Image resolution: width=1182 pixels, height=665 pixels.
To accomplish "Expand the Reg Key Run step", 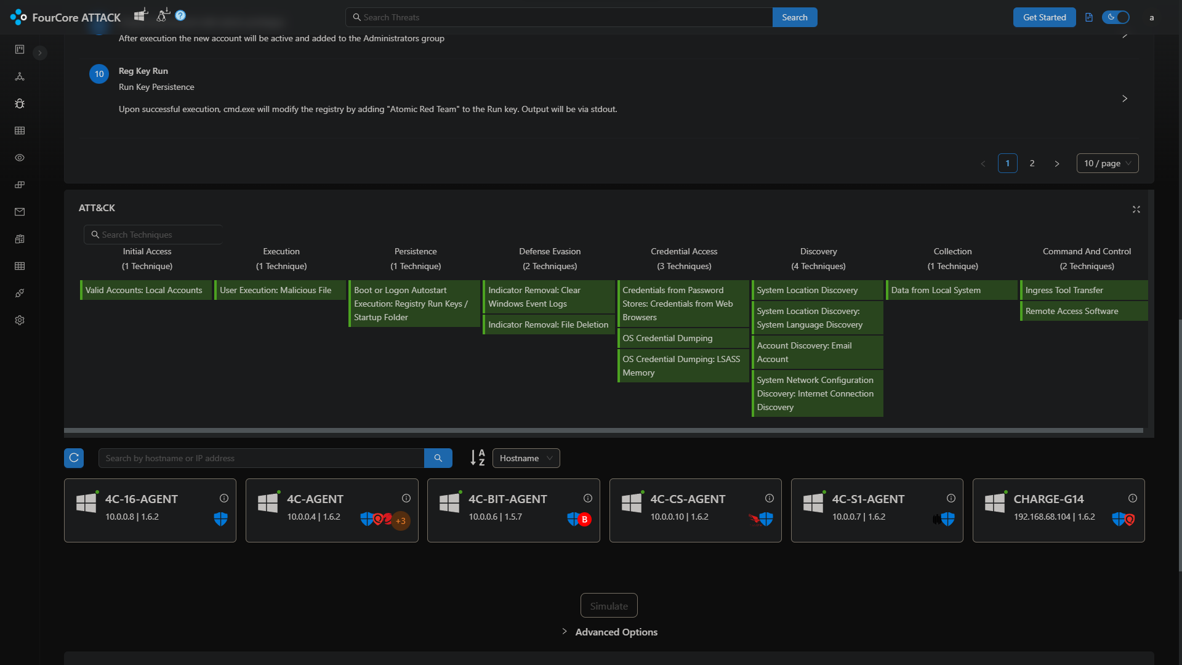I will [x=1125, y=99].
